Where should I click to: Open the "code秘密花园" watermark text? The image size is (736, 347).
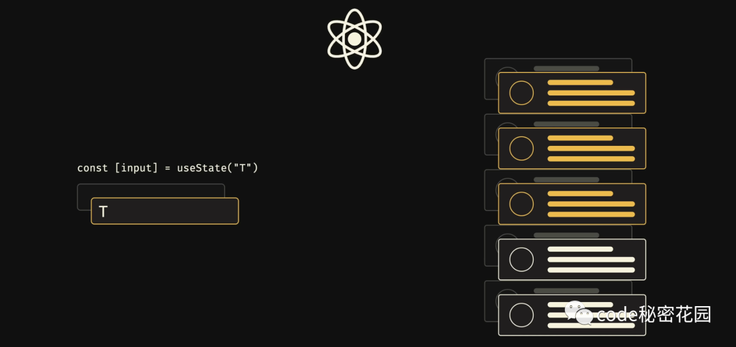pos(654,314)
